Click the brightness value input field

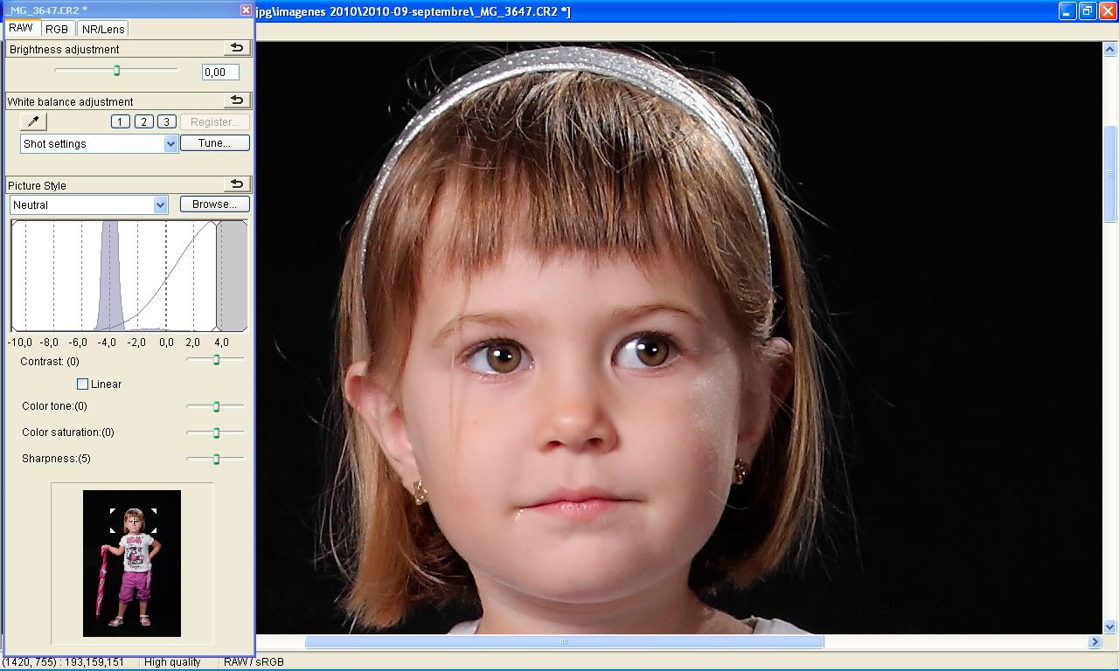point(219,73)
